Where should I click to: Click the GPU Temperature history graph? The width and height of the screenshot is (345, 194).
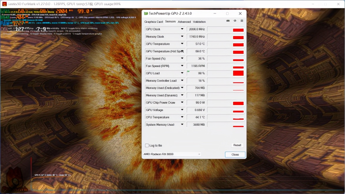coord(225,44)
